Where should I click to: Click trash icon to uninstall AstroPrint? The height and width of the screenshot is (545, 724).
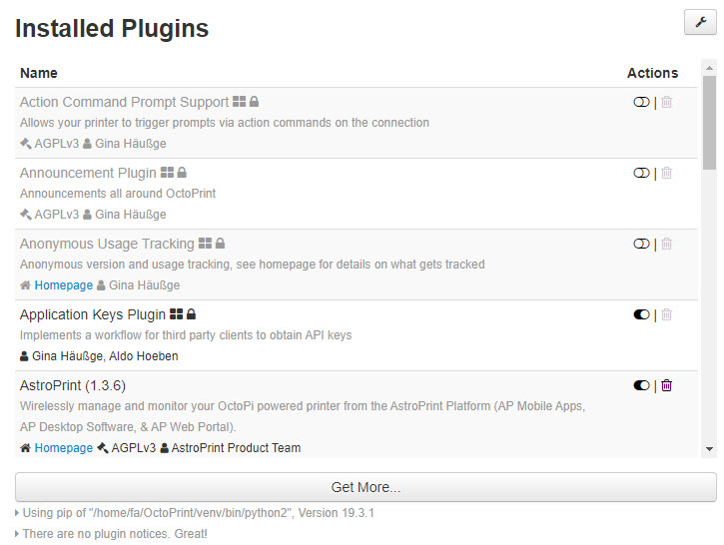[x=666, y=385]
